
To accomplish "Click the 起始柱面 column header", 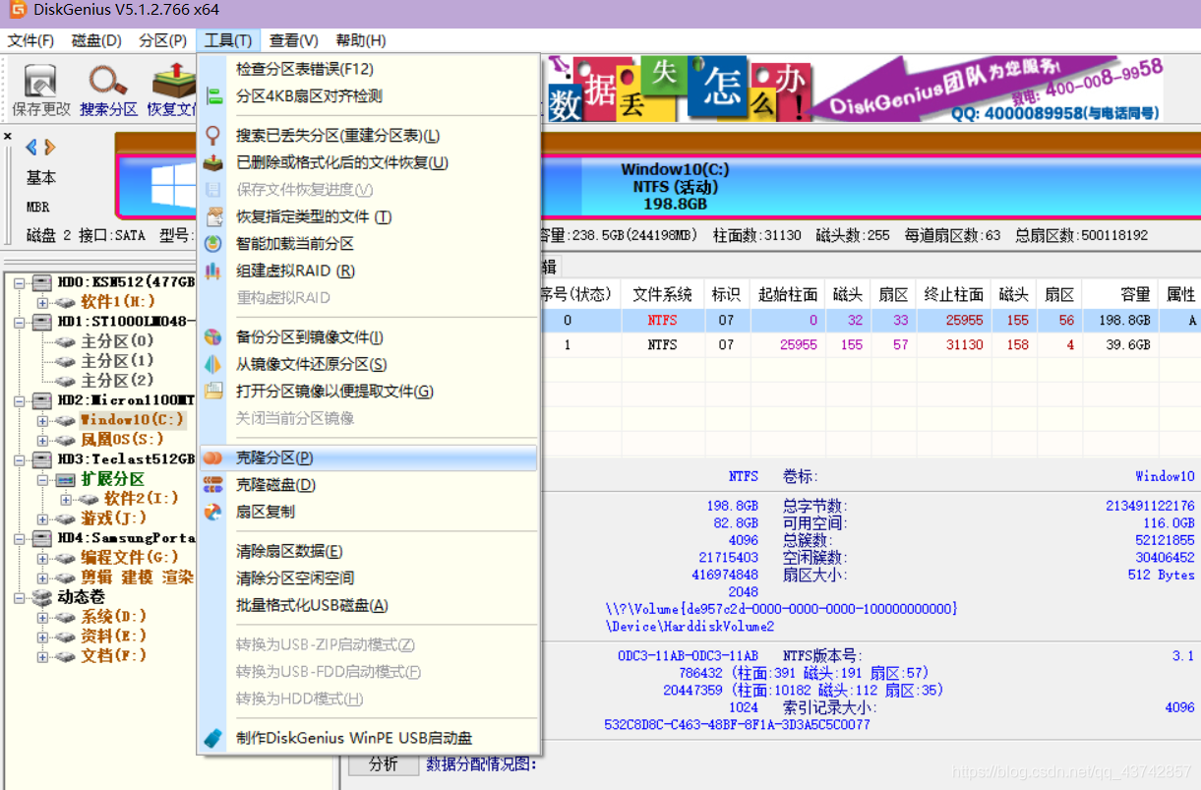I will (x=788, y=294).
